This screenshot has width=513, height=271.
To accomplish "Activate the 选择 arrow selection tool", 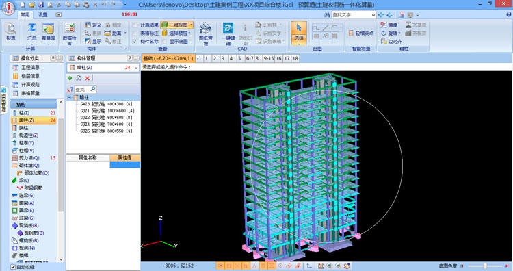I will click(x=299, y=33).
